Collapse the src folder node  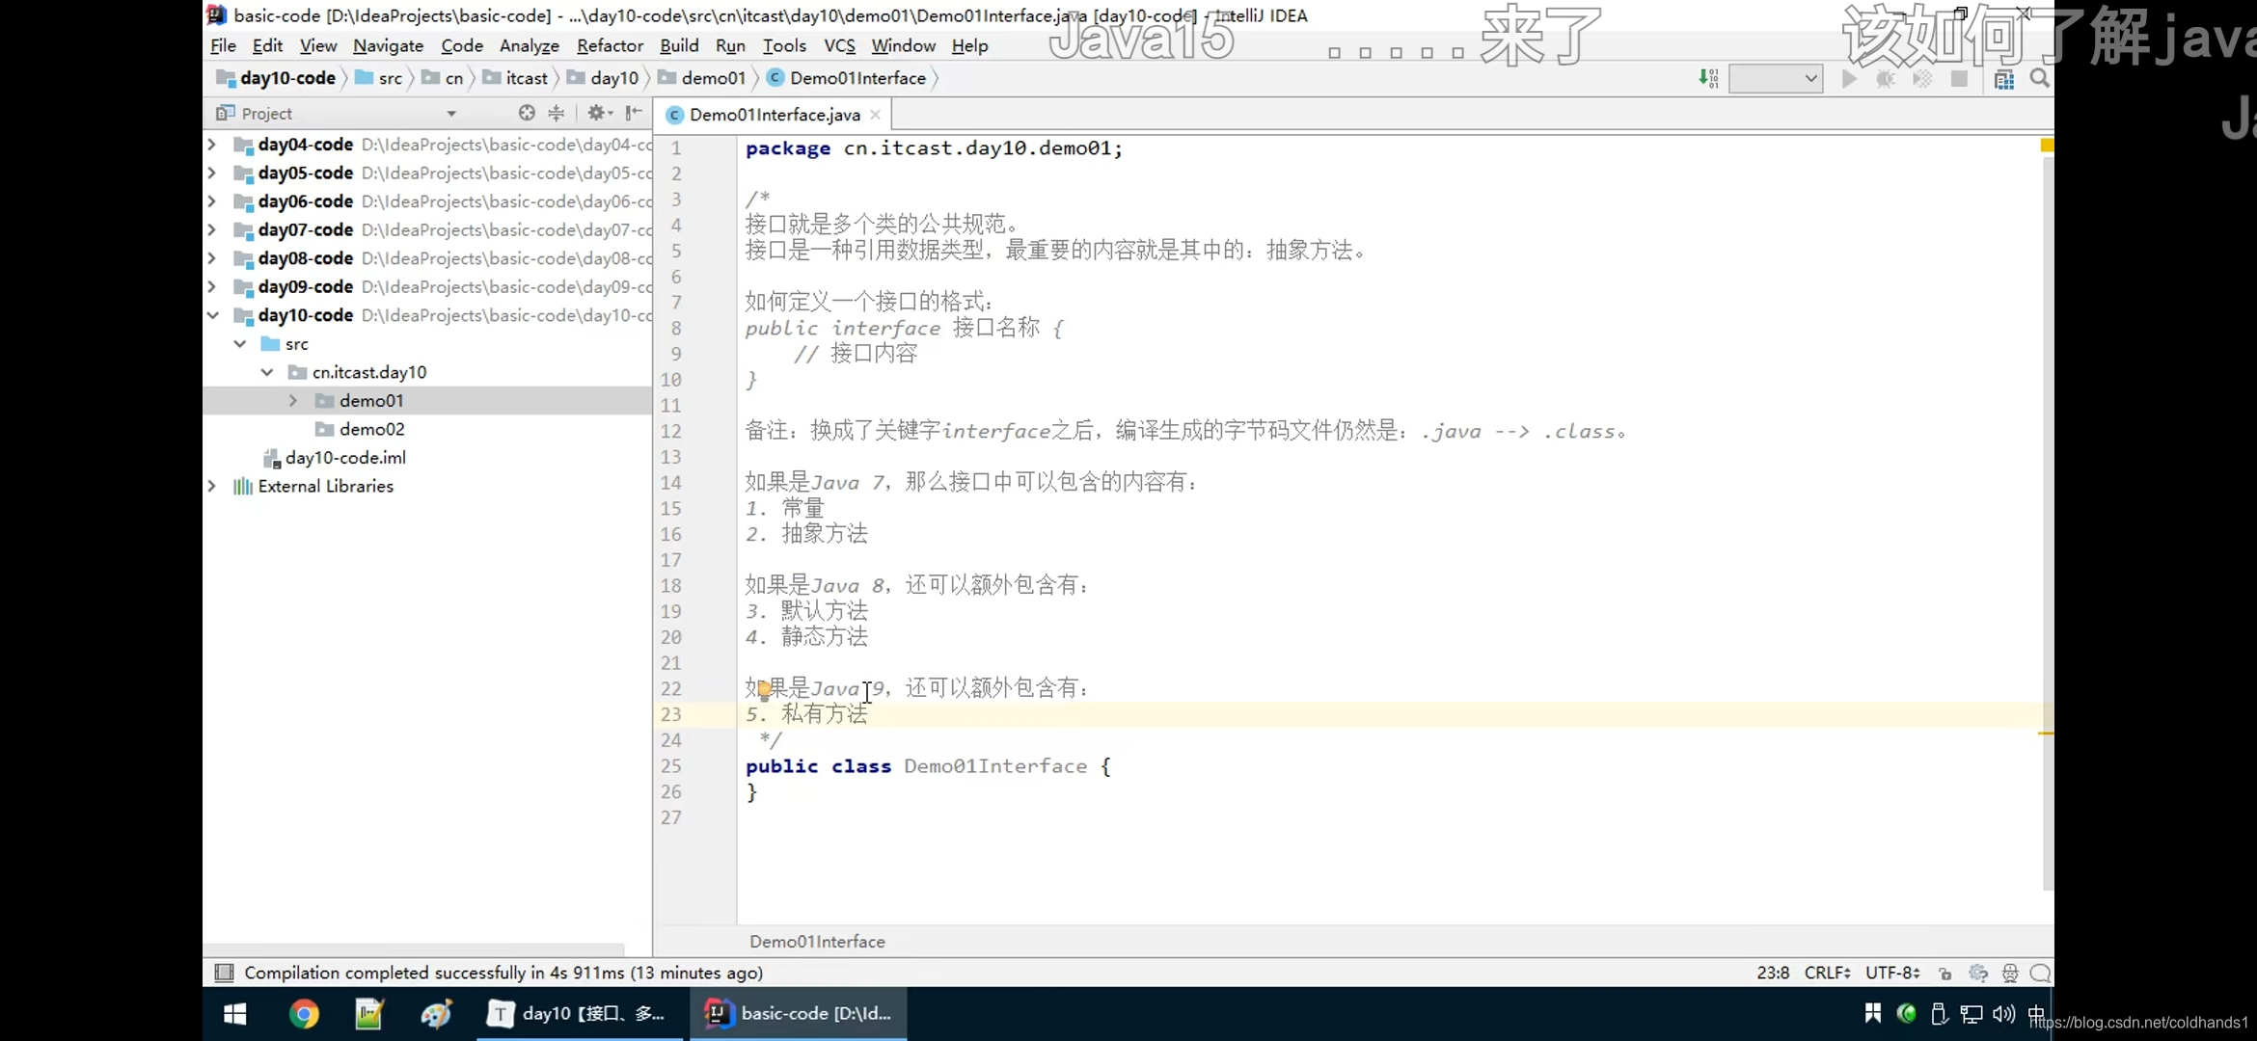[239, 344]
